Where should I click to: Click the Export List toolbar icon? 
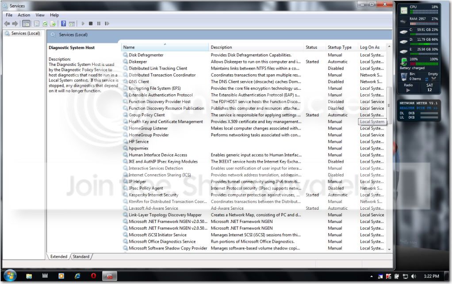(53, 23)
